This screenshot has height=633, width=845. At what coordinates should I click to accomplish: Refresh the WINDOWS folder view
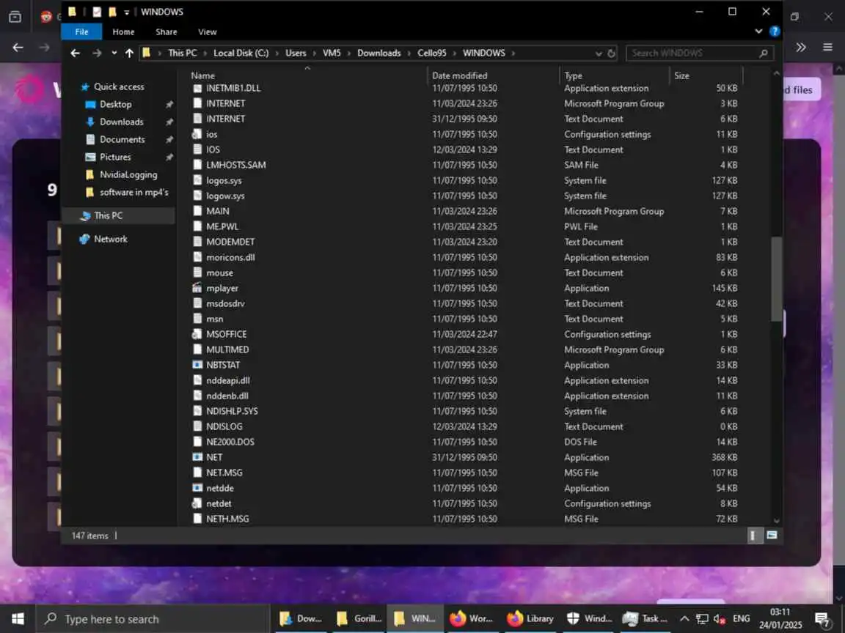coord(611,53)
